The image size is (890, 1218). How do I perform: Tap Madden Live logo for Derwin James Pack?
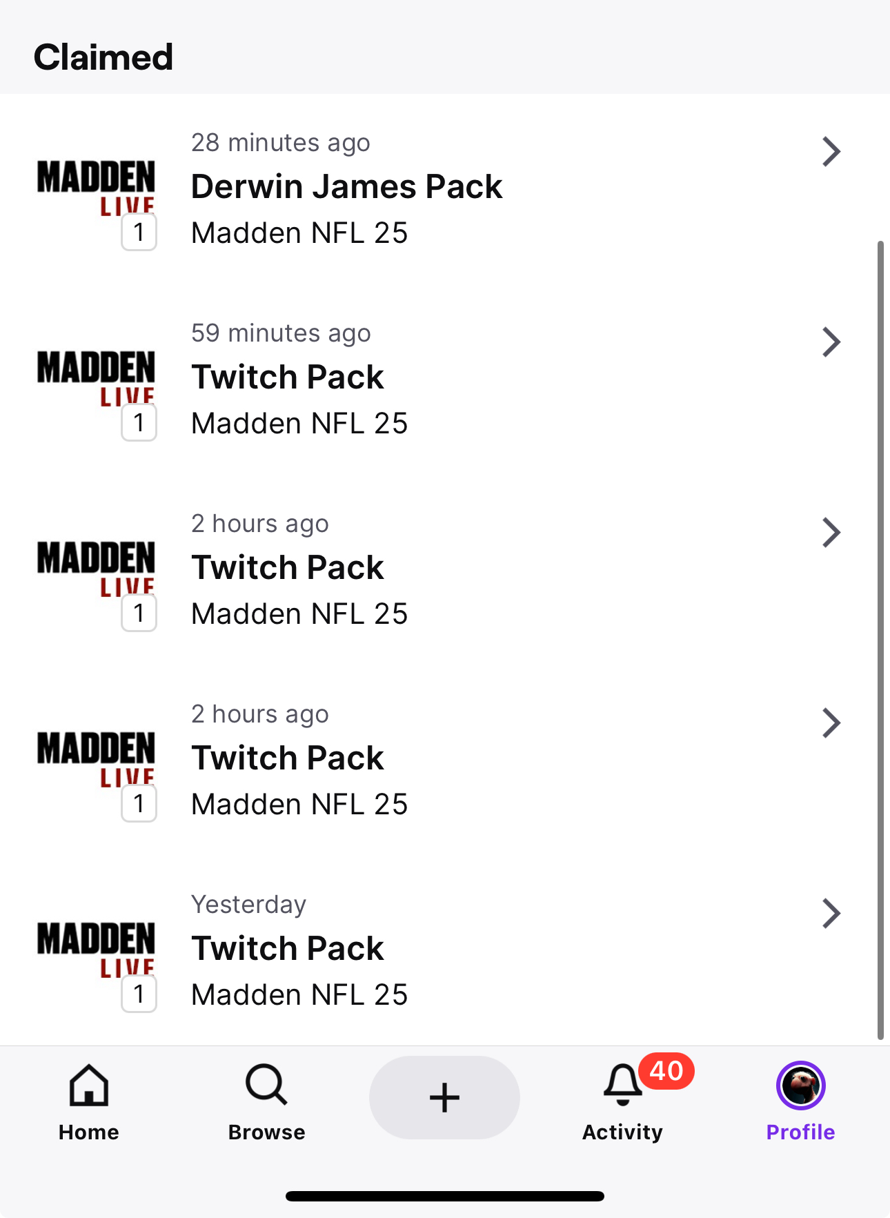(x=96, y=188)
